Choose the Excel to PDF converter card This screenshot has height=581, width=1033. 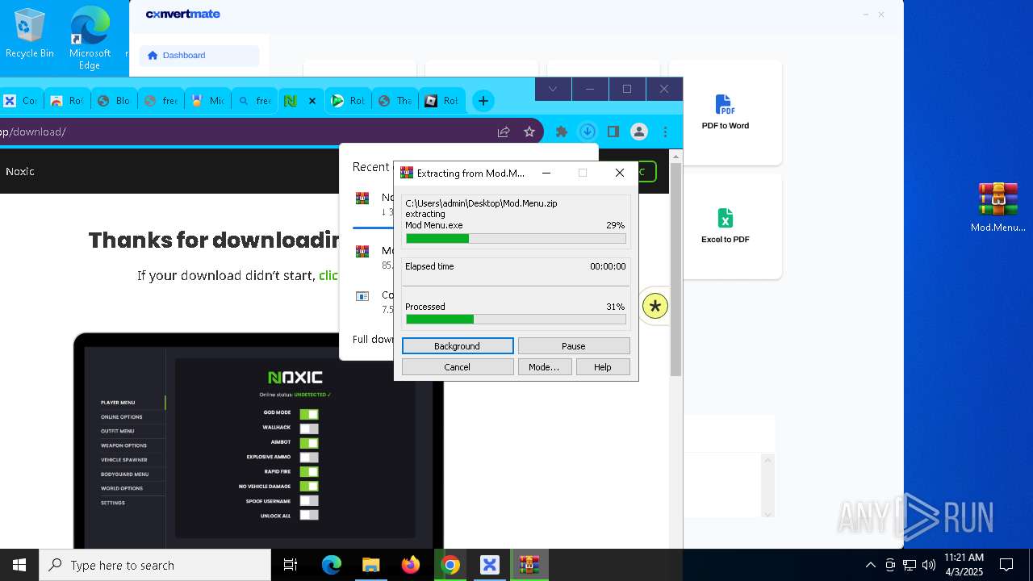point(725,227)
